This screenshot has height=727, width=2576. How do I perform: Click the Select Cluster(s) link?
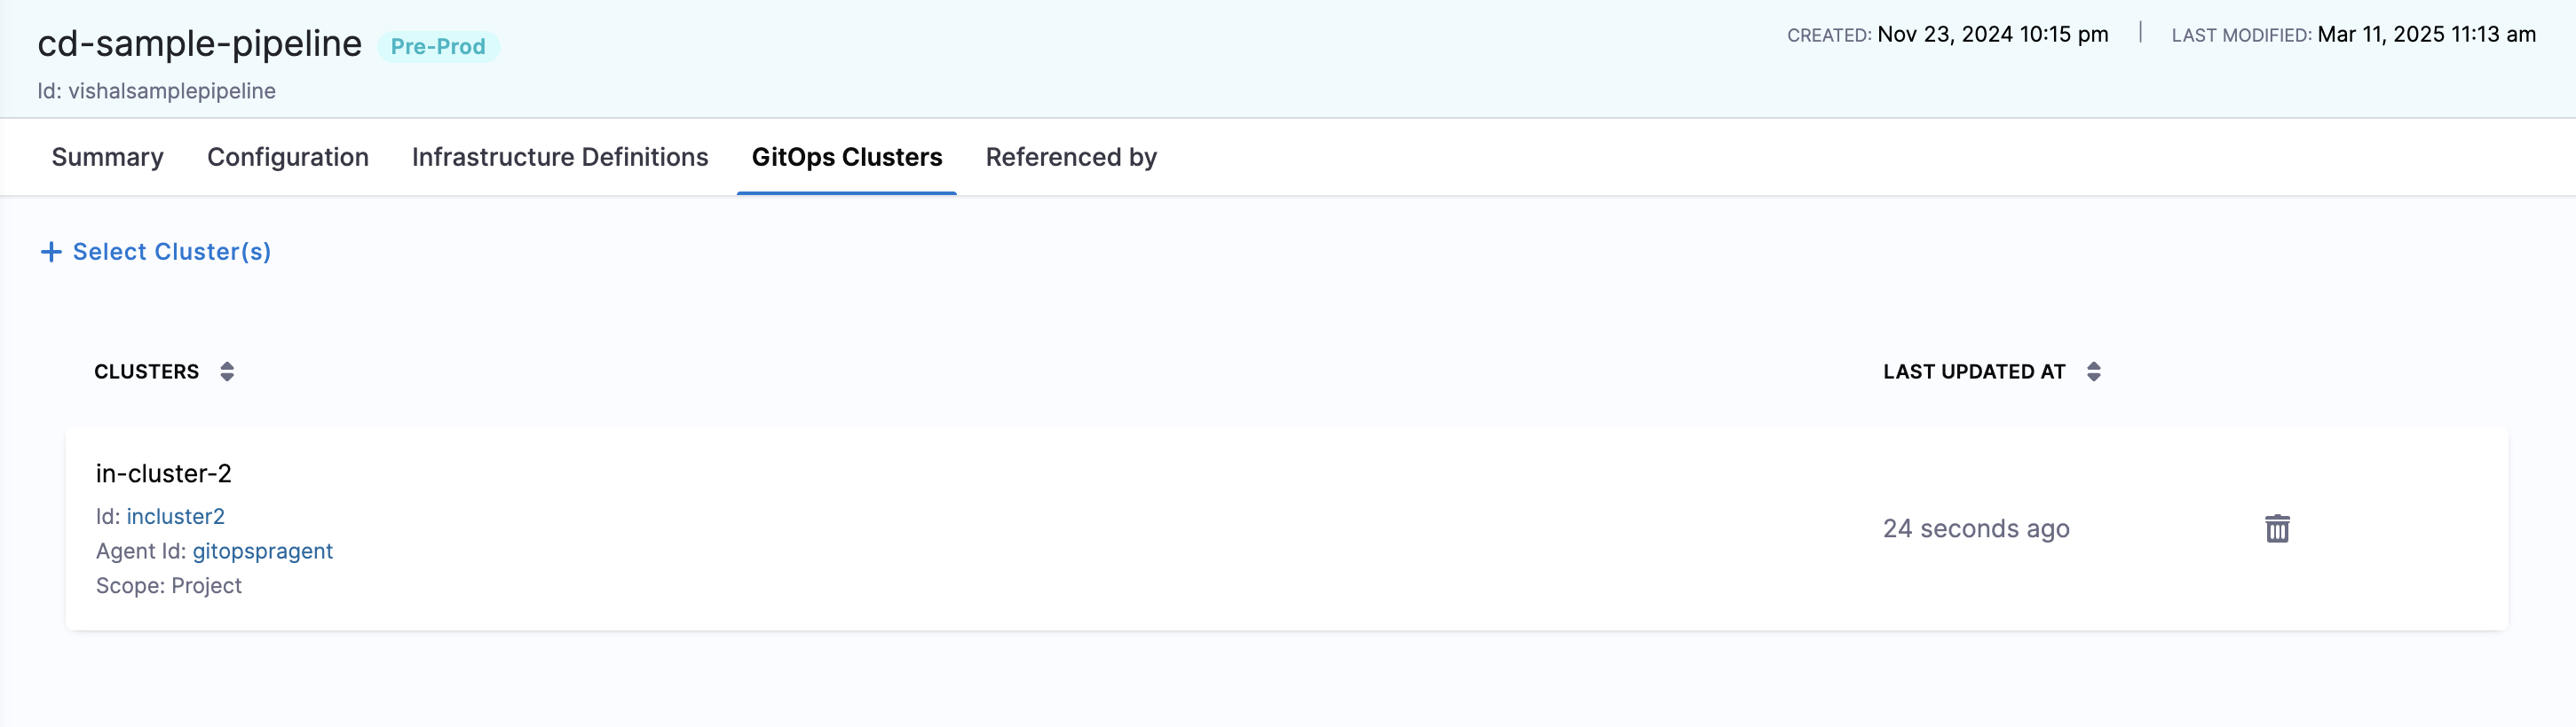click(x=172, y=252)
